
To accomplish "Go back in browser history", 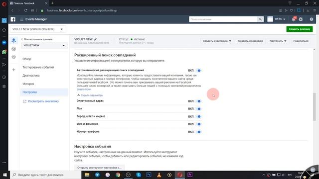I will 12,10.
